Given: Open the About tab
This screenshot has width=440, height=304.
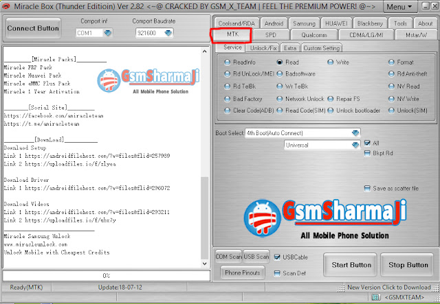Looking at the screenshot, I should pos(425,23).
